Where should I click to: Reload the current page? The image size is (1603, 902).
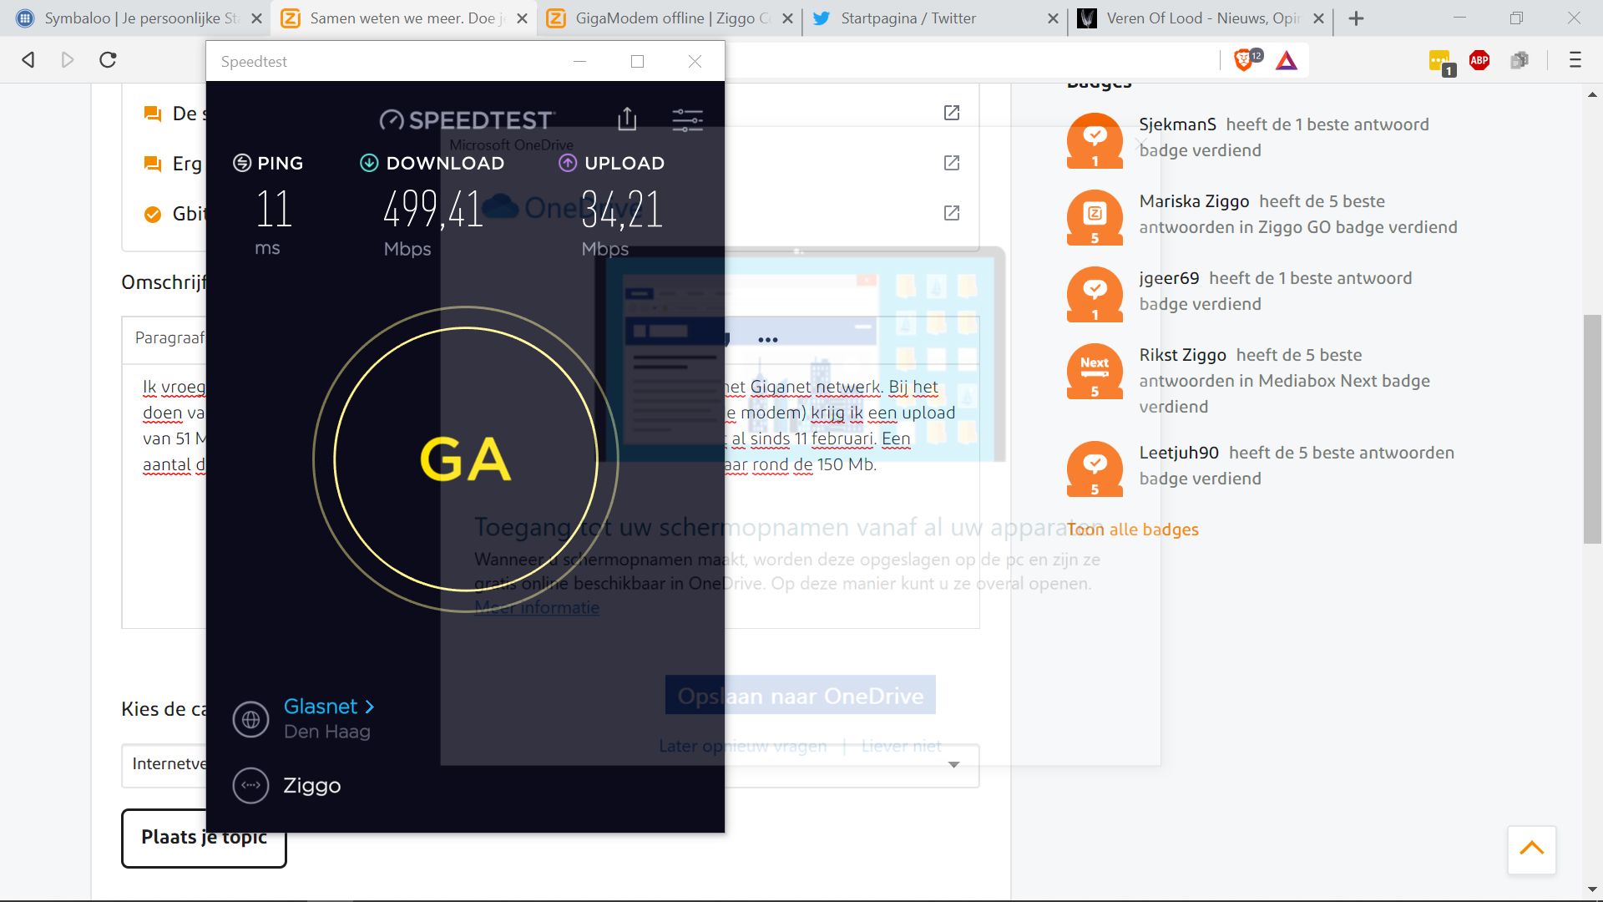click(108, 60)
